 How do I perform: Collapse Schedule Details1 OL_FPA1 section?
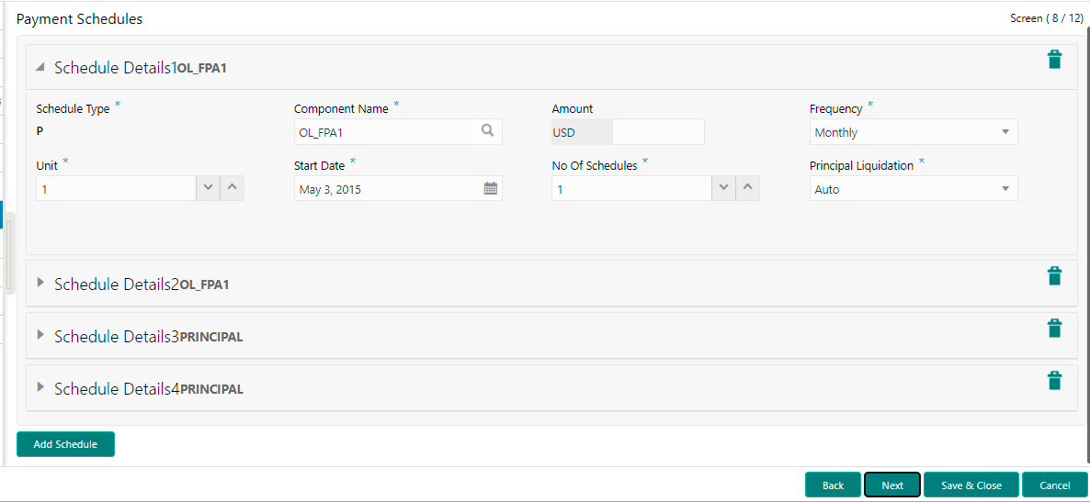click(x=40, y=67)
